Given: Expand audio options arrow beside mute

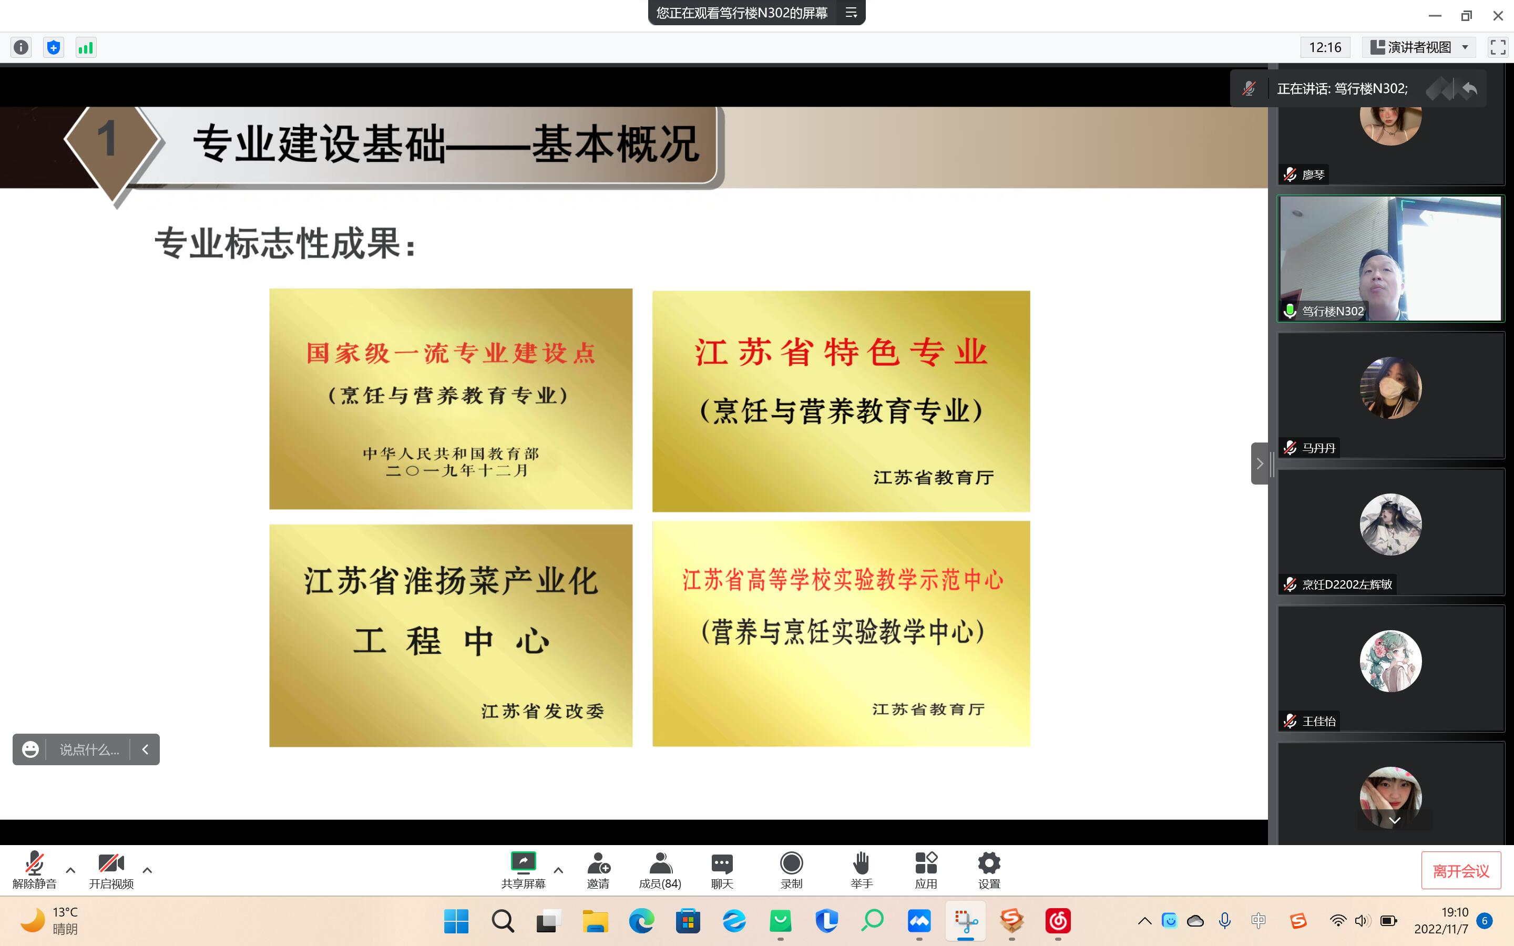Looking at the screenshot, I should [x=70, y=870].
